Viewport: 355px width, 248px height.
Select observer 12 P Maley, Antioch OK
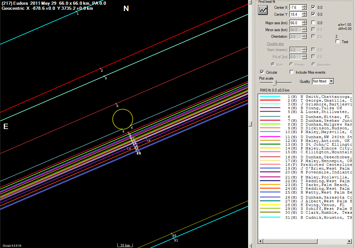point(305,141)
